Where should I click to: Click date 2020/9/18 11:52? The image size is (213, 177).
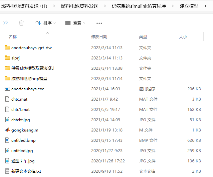tap(107, 171)
